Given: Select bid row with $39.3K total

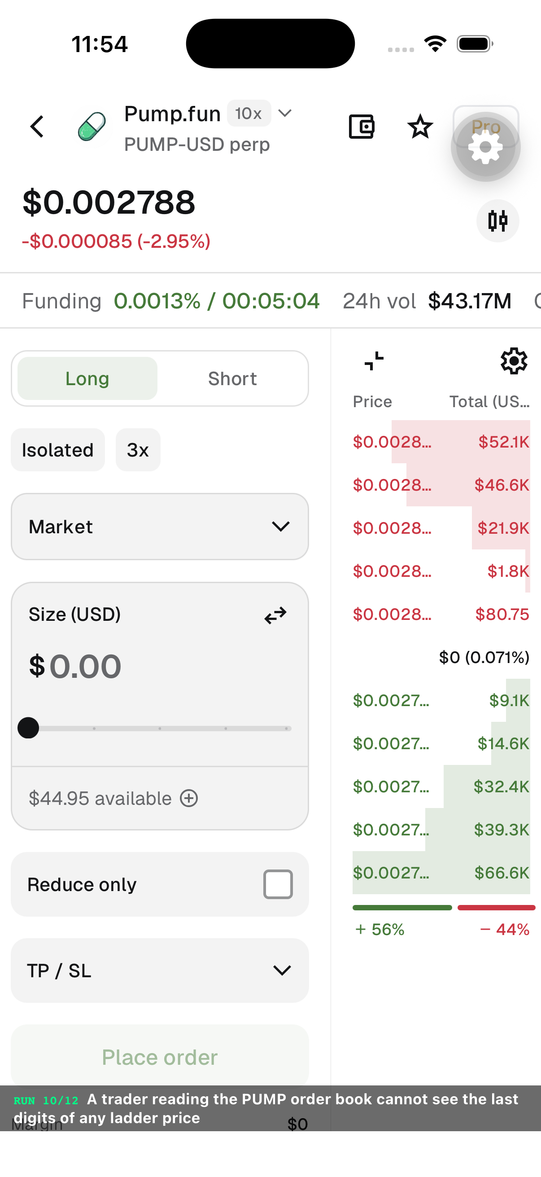Looking at the screenshot, I should (441, 829).
